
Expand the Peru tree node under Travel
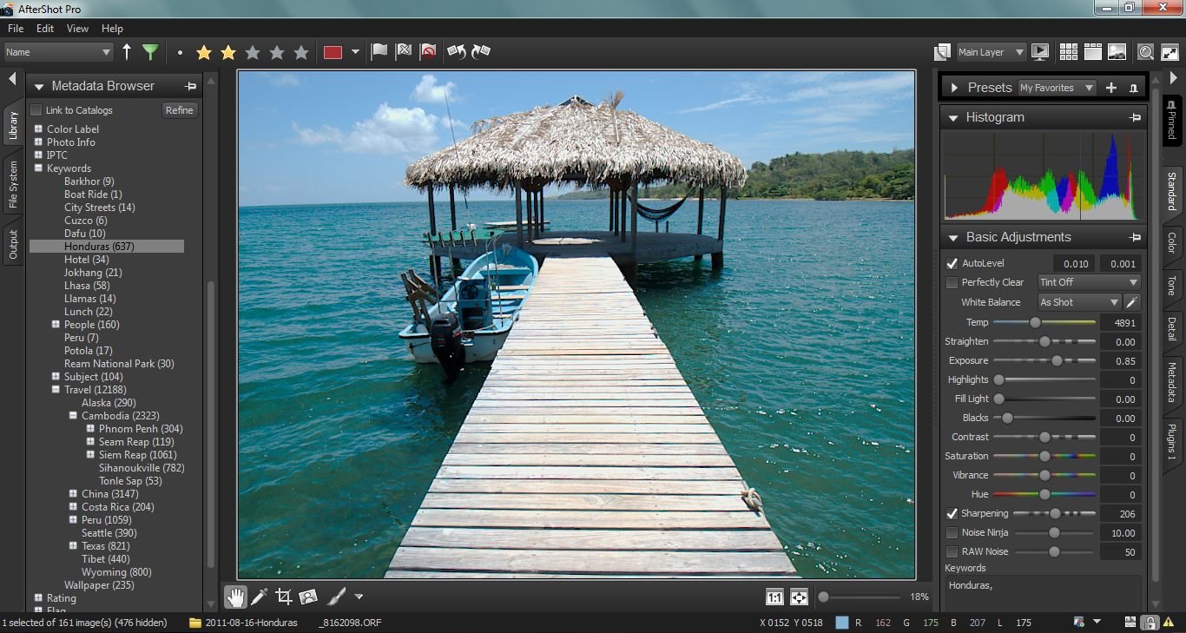(x=74, y=520)
